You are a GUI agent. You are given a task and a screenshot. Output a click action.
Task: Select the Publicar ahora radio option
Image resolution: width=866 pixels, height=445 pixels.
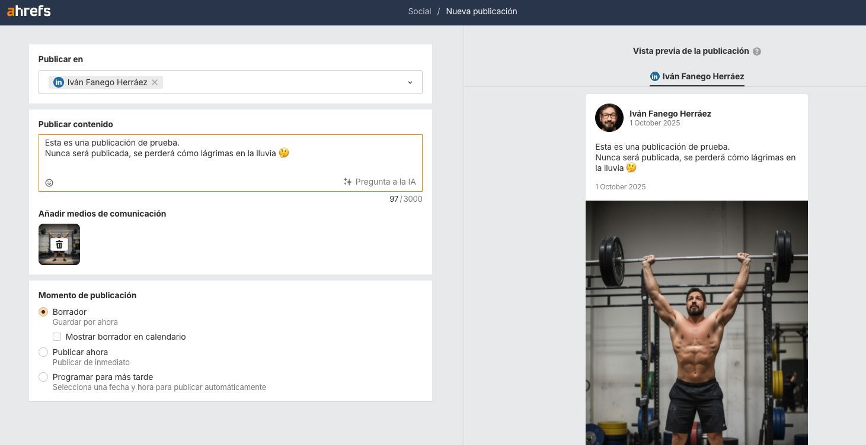point(43,352)
